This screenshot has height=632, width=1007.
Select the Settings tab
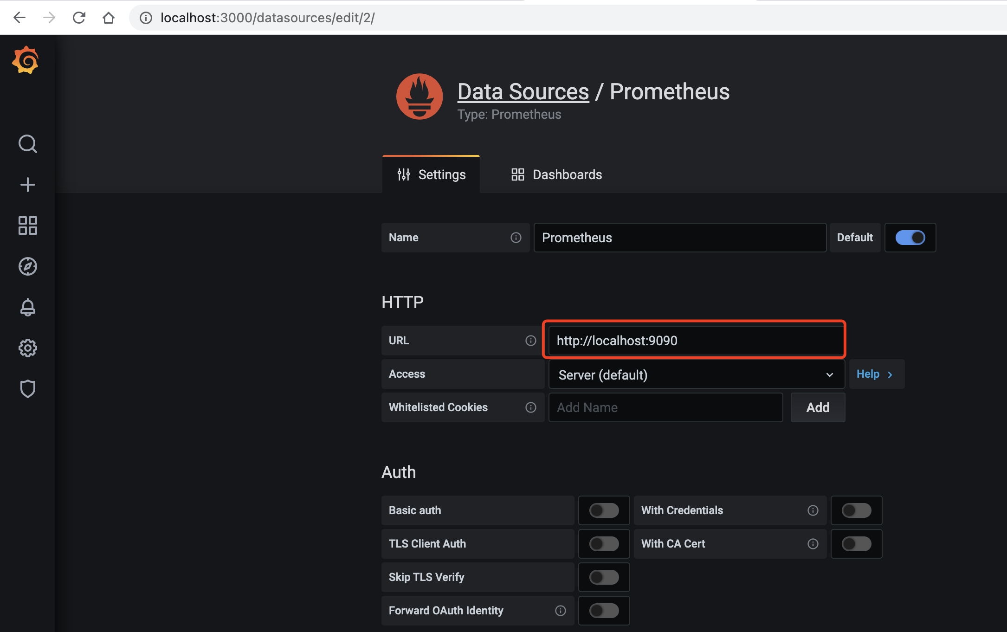431,174
